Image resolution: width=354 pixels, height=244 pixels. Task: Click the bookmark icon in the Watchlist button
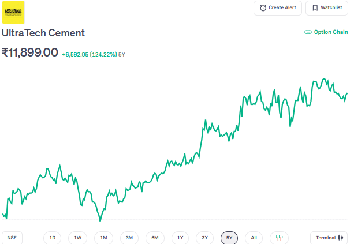point(315,8)
